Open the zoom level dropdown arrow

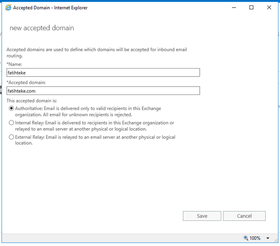267,238
